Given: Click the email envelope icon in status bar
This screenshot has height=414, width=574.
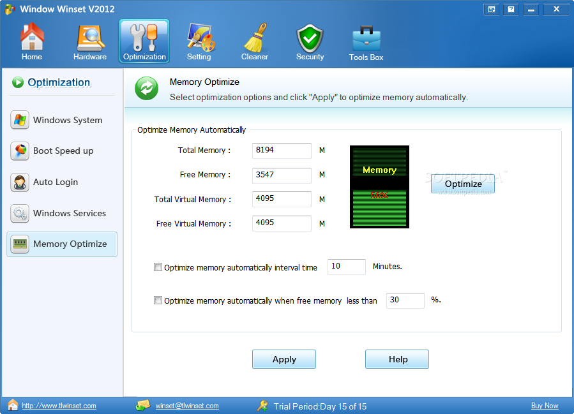Looking at the screenshot, I should (143, 405).
